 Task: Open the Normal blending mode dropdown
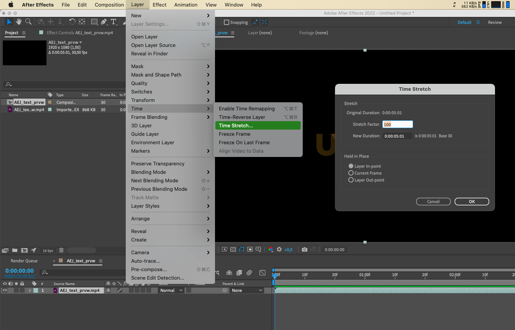click(171, 290)
